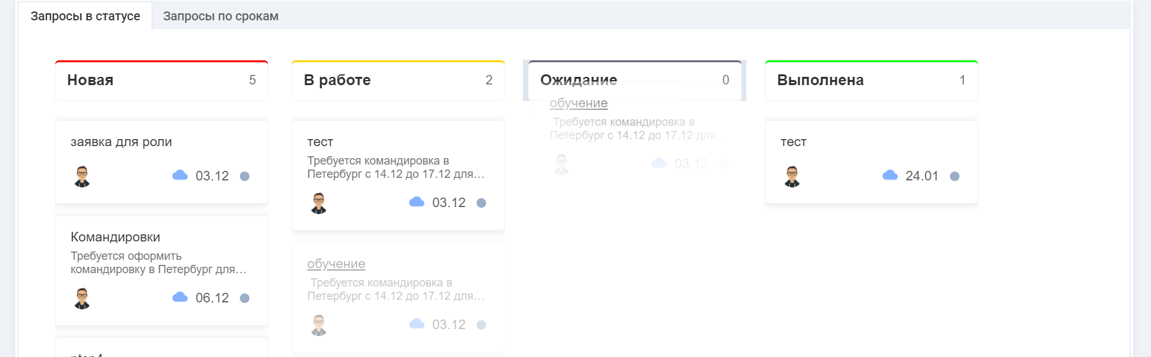The width and height of the screenshot is (1151, 357).
Task: Click cloud icon on 'тест' card in 'Выполнена'
Action: 890,175
